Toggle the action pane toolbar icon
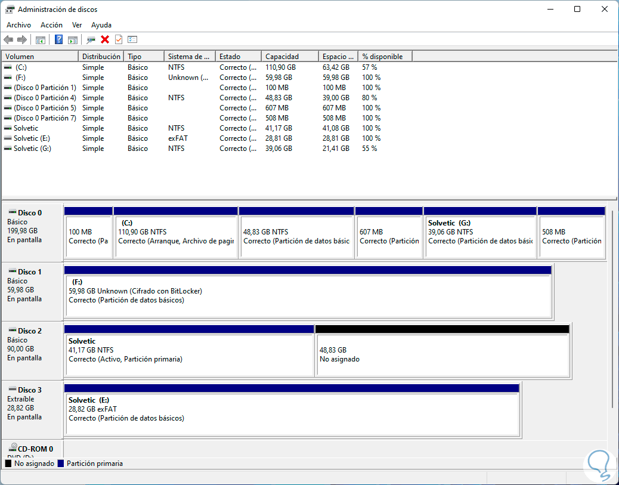This screenshot has width=619, height=485. click(x=73, y=39)
